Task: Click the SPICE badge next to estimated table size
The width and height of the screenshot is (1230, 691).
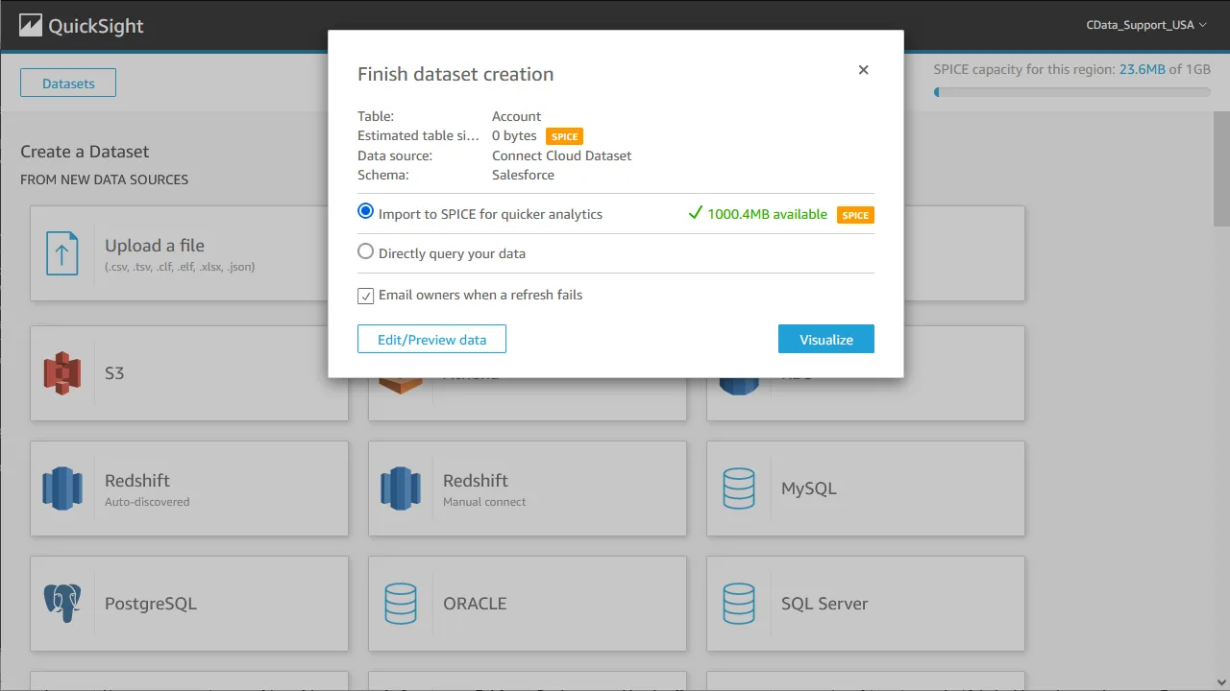Action: (564, 135)
